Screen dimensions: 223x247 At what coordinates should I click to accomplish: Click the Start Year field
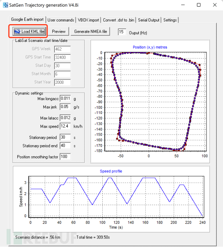tap(62, 82)
